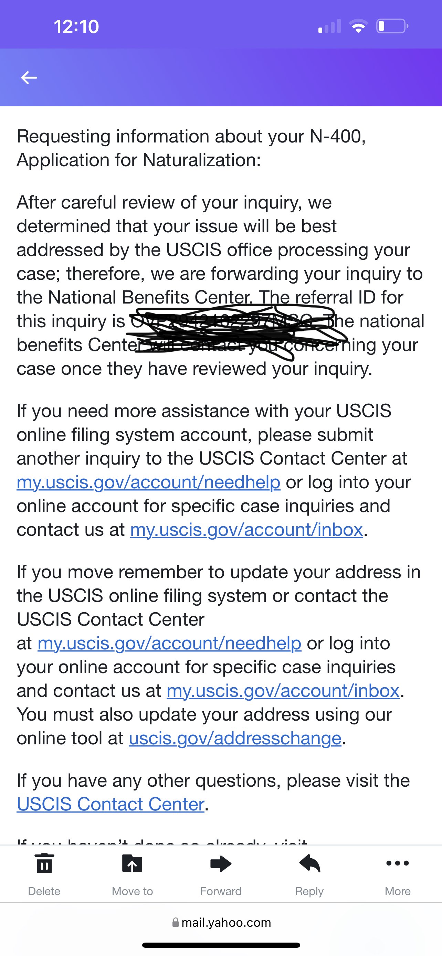The image size is (442, 956).
Task: Tap the lock icon beside mail.yahoo.com
Action: (x=176, y=922)
